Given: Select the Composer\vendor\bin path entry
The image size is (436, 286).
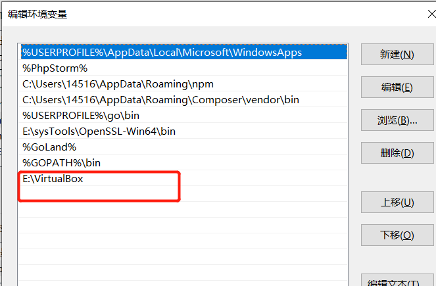Looking at the screenshot, I should 183,99.
